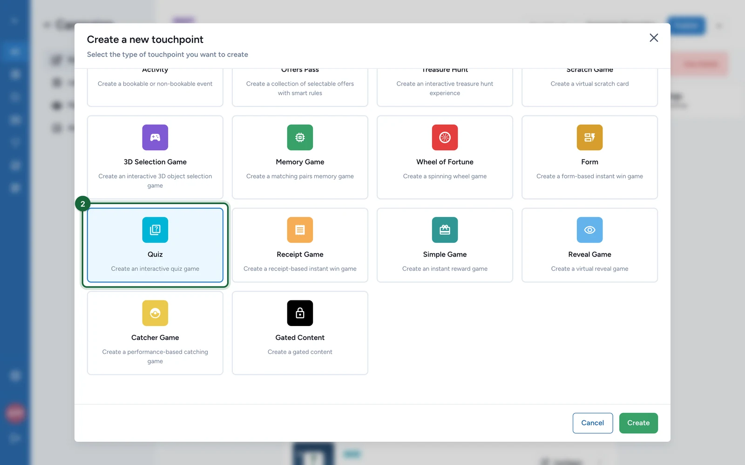This screenshot has width=745, height=465.
Task: Click 'Create a gated content' description
Action: tap(300, 352)
